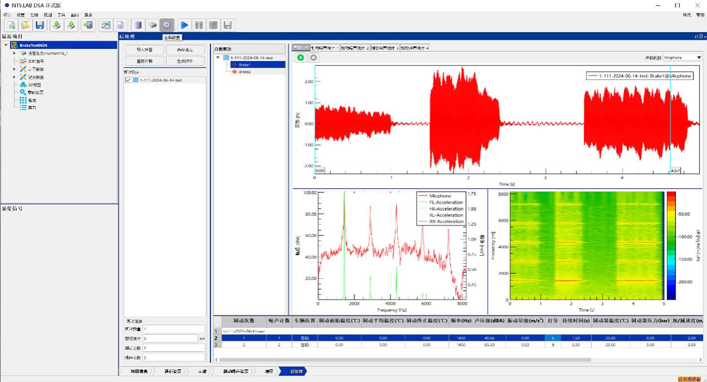Click the 导入数据 button

click(144, 50)
